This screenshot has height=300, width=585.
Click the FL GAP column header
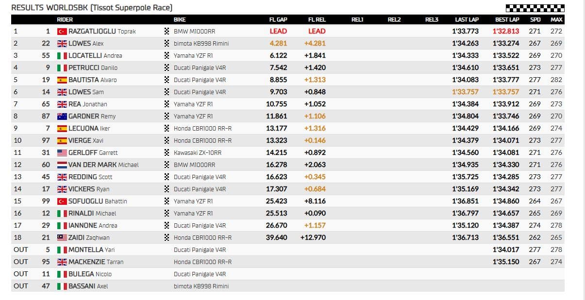tap(278, 19)
